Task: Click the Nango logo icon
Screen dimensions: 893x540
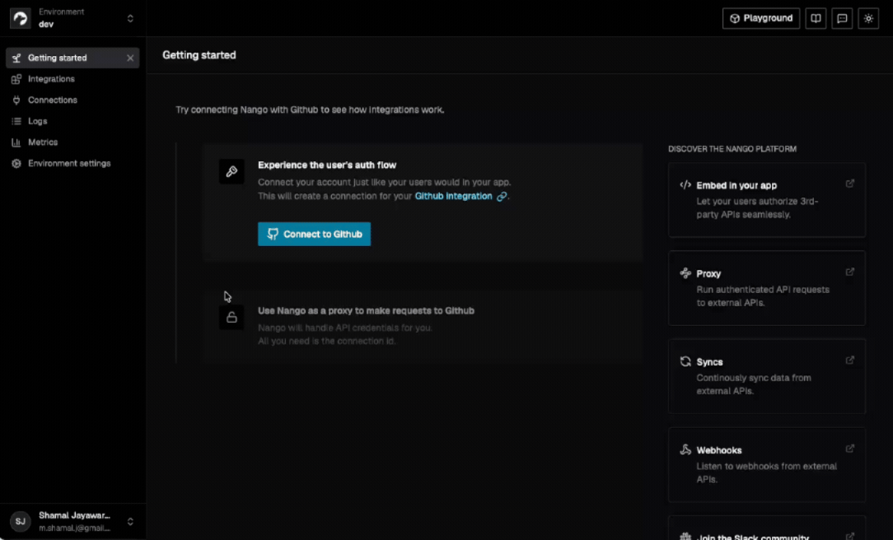Action: click(21, 18)
